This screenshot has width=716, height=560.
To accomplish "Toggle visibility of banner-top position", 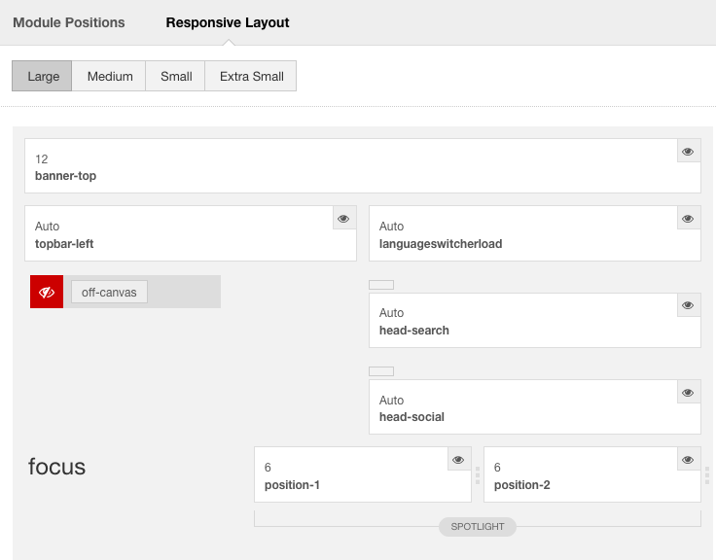I will click(x=689, y=151).
